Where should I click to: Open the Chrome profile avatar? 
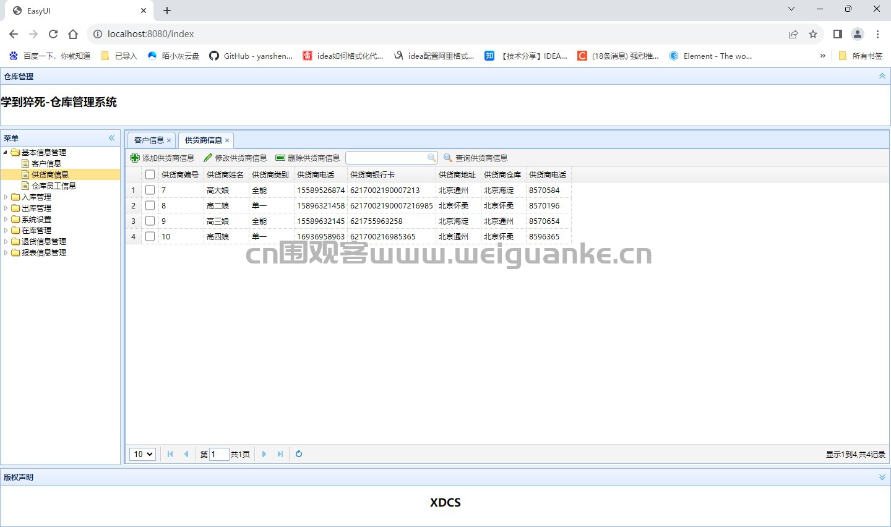coord(858,34)
